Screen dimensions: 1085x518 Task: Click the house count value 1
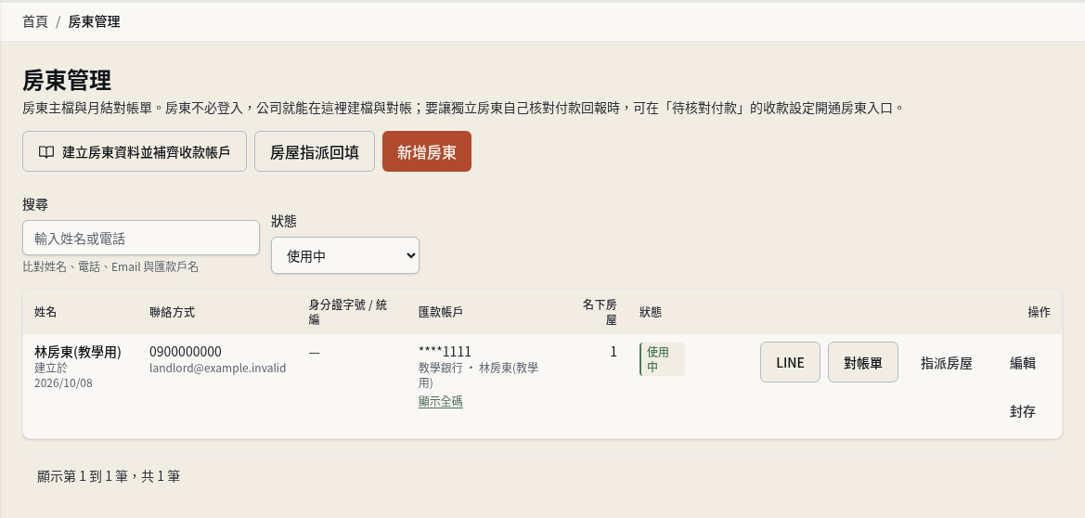[614, 352]
